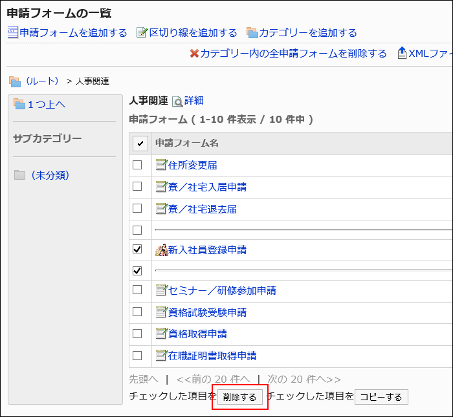453x417 pixels.
Task: Click カテゴリー内の全申請フォームを削除する link
Action: coord(293,54)
